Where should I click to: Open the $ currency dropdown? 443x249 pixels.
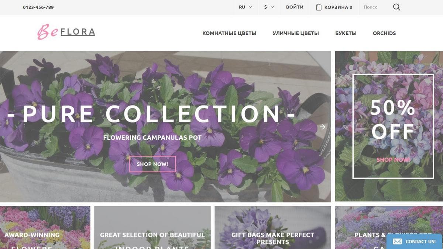tap(269, 7)
